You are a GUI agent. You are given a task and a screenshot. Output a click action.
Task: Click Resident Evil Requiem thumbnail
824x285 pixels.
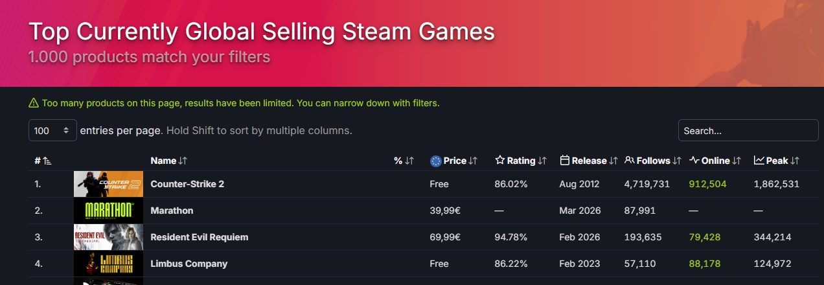(108, 237)
